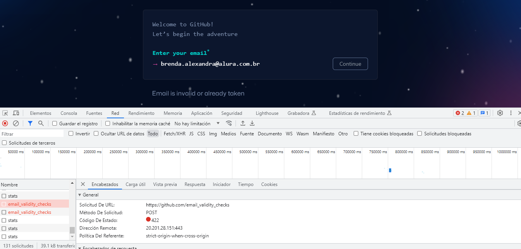
Task: Check Inhabilitar la memoria caché
Action: point(108,124)
